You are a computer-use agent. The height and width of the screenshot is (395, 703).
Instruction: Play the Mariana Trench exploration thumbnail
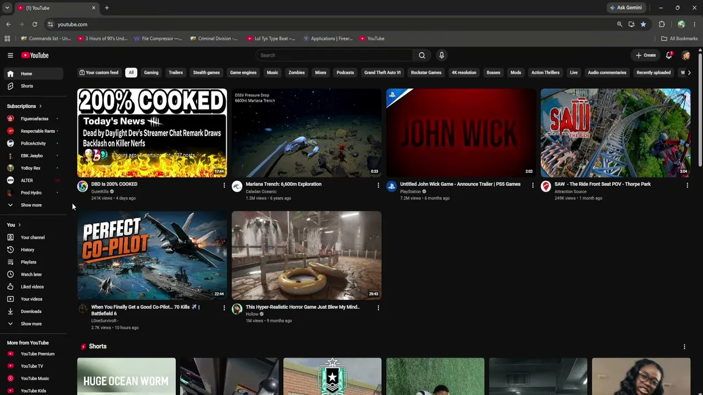306,133
